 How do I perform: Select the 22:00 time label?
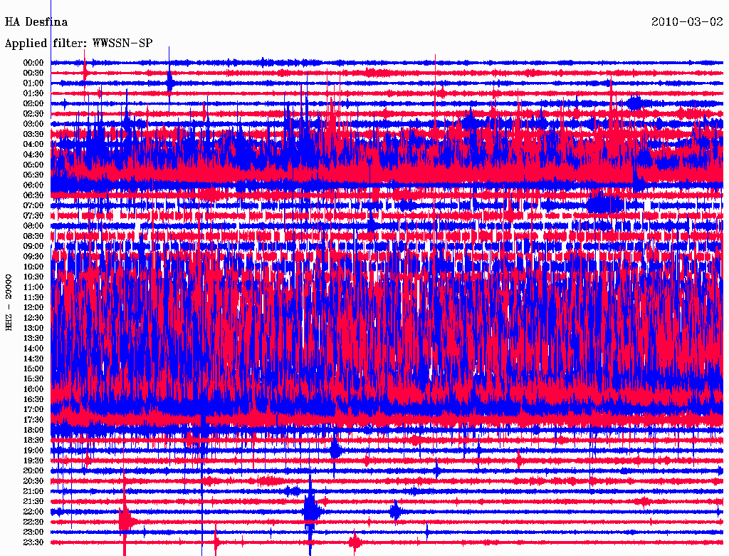coord(33,511)
